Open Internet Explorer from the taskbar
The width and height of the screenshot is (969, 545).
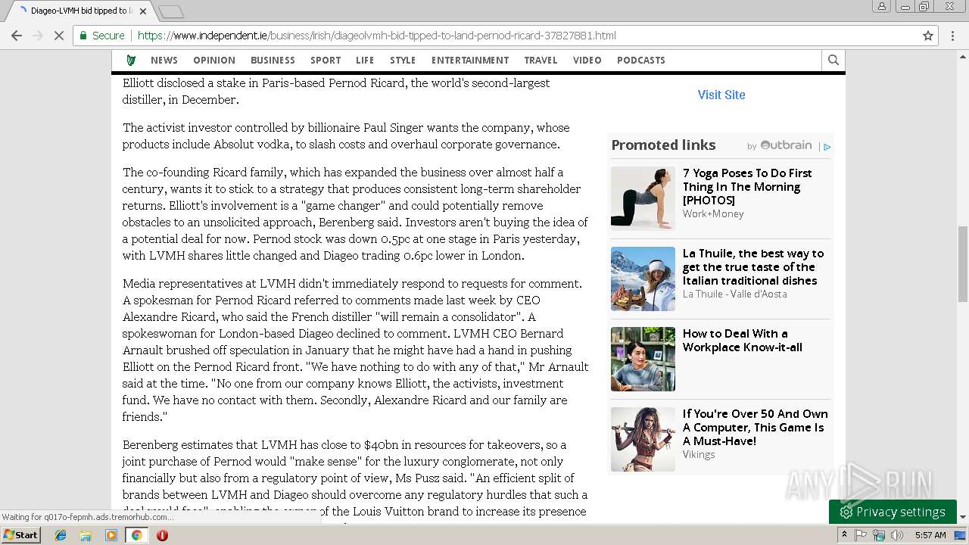pyautogui.click(x=61, y=535)
